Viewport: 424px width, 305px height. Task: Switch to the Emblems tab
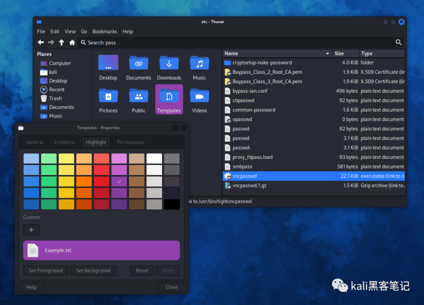[x=65, y=142]
